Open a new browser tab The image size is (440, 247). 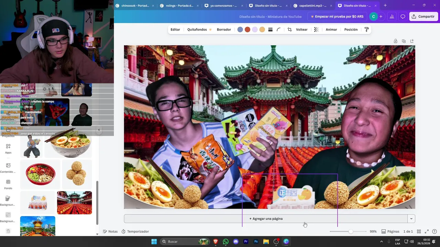pyautogui.click(x=385, y=5)
